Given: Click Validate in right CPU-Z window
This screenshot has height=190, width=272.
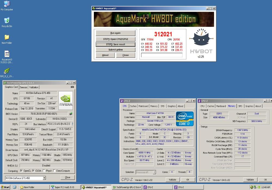Looking at the screenshot, I should tap(250, 180).
